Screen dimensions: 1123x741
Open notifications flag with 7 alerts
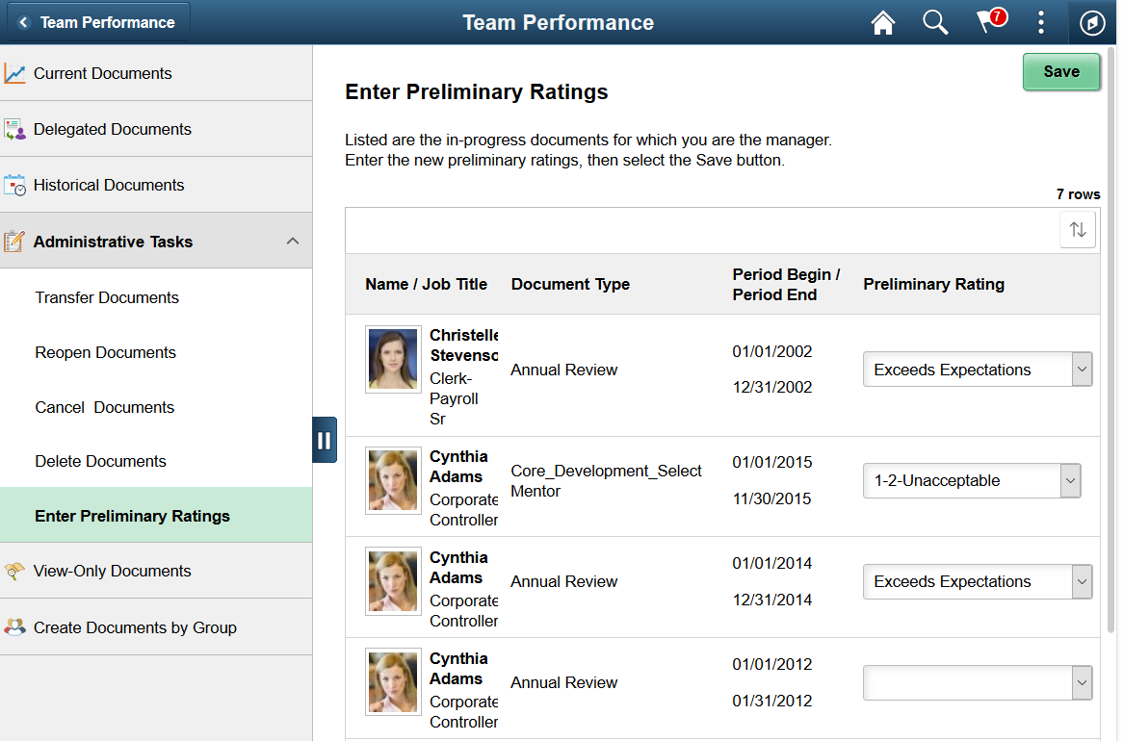pos(991,21)
